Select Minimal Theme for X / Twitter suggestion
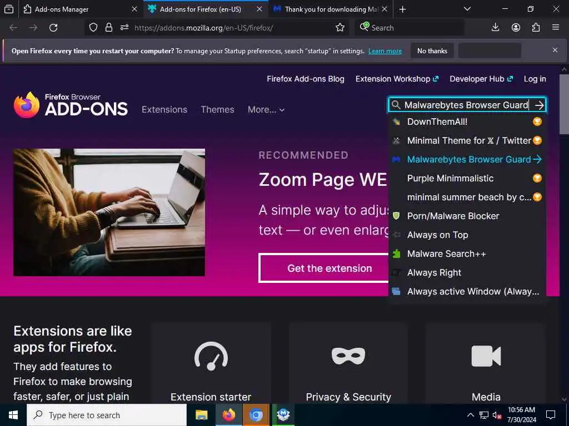 click(x=467, y=140)
